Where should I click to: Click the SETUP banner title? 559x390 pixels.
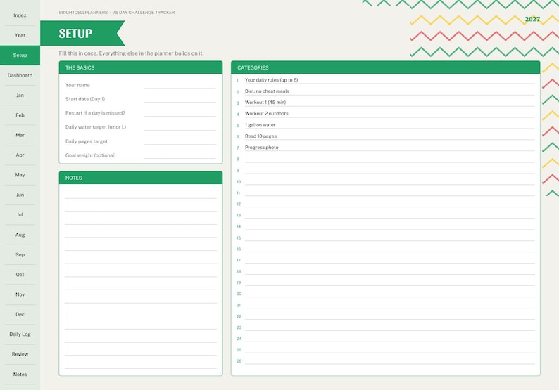click(x=75, y=34)
